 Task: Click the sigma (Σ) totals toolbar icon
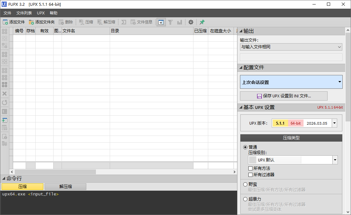point(124,22)
